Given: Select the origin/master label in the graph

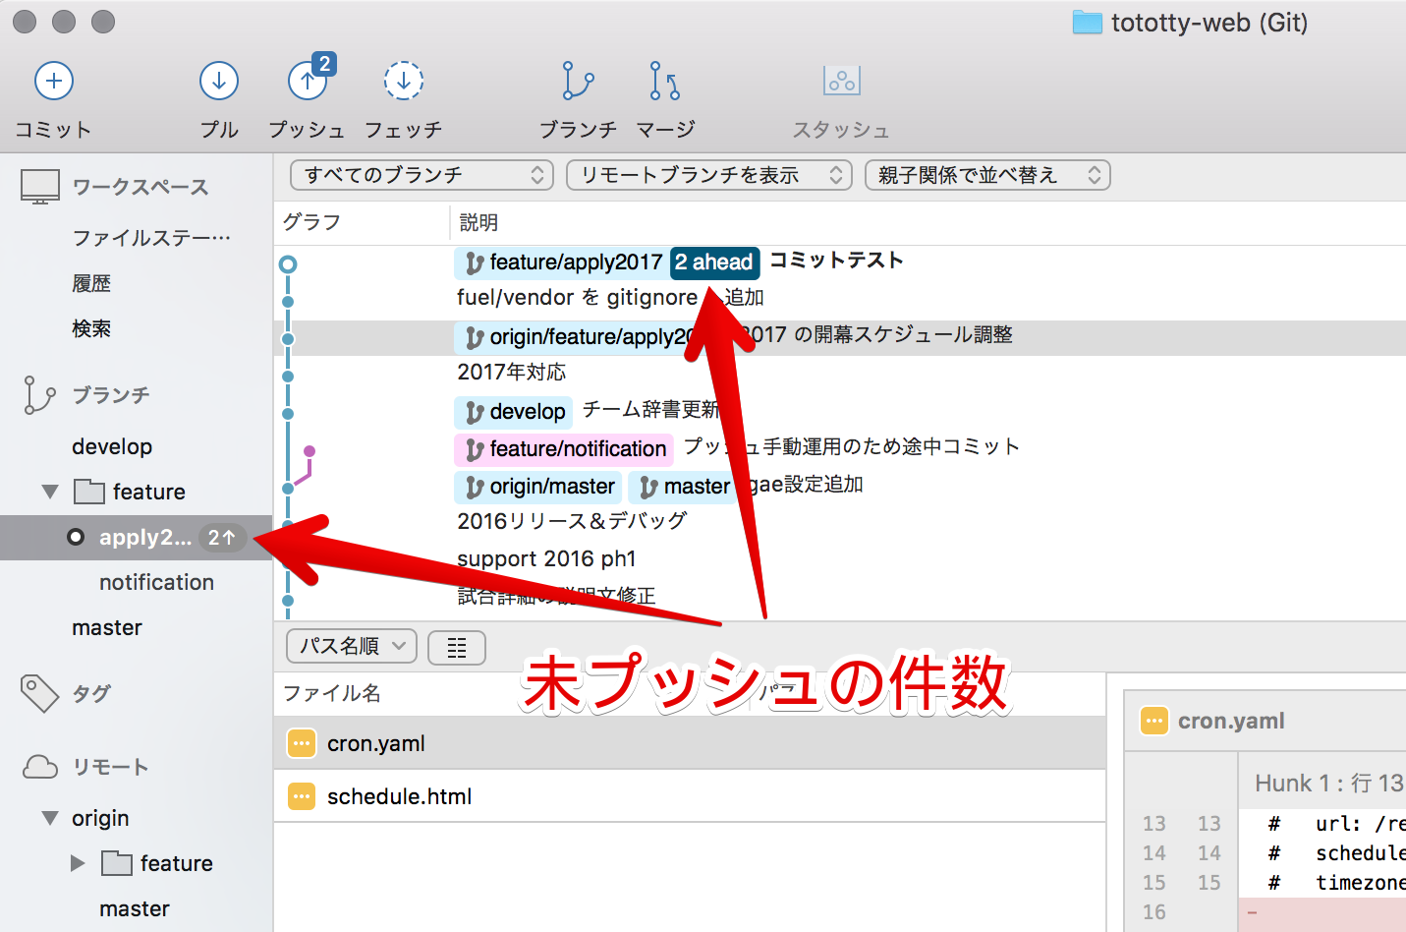Looking at the screenshot, I should (537, 486).
